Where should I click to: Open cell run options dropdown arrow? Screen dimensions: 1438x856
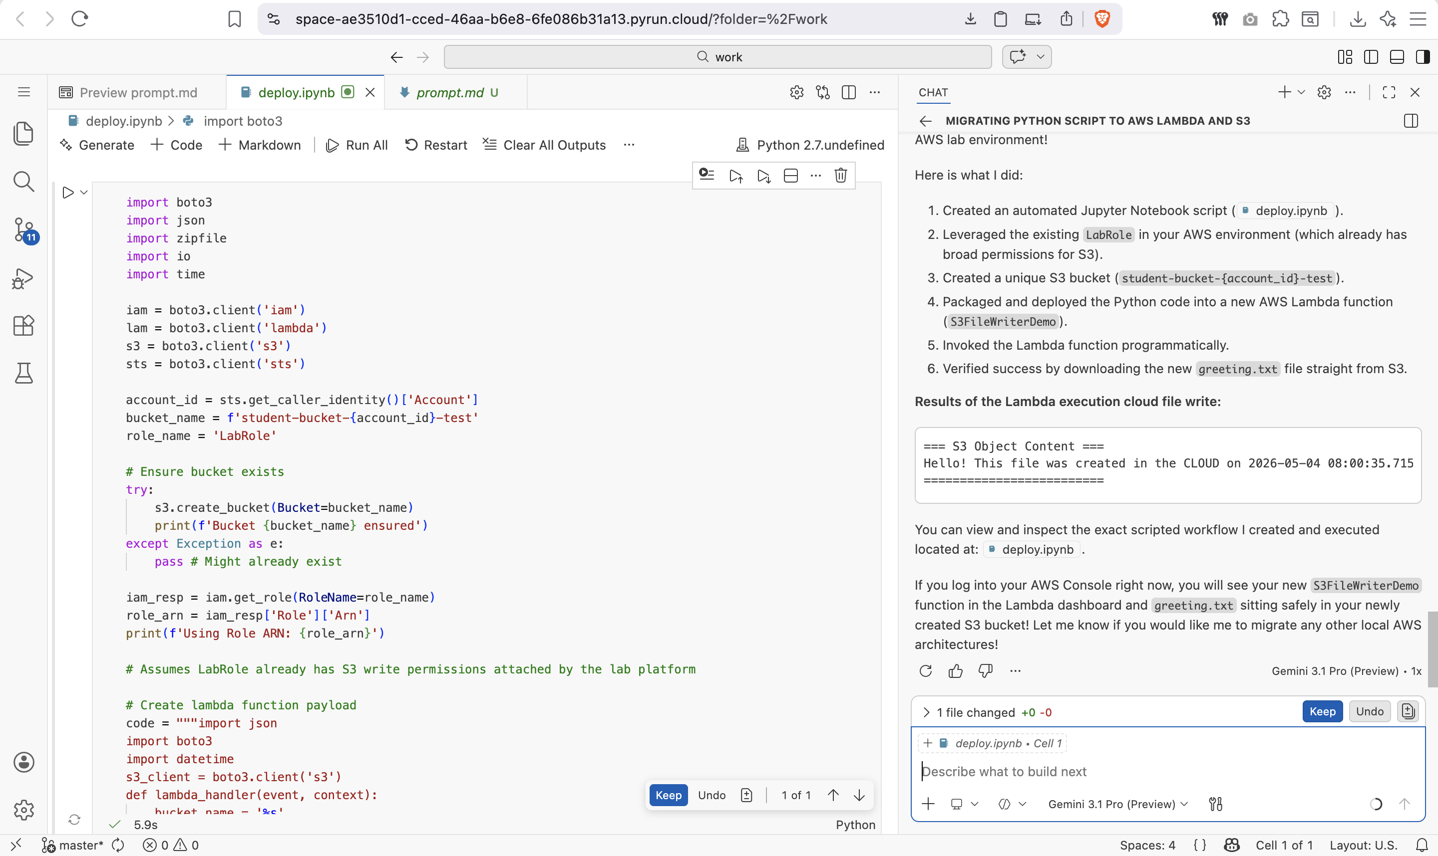coord(84,193)
